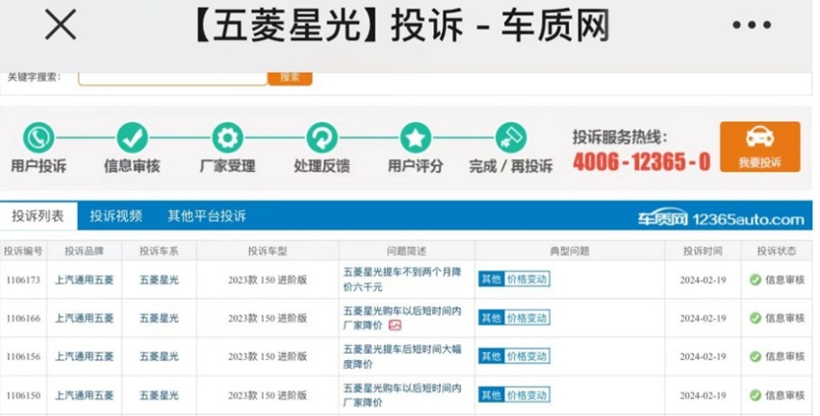Click 价格变动 tag in row 1106156
Image resolution: width=820 pixels, height=416 pixels.
[x=526, y=356]
